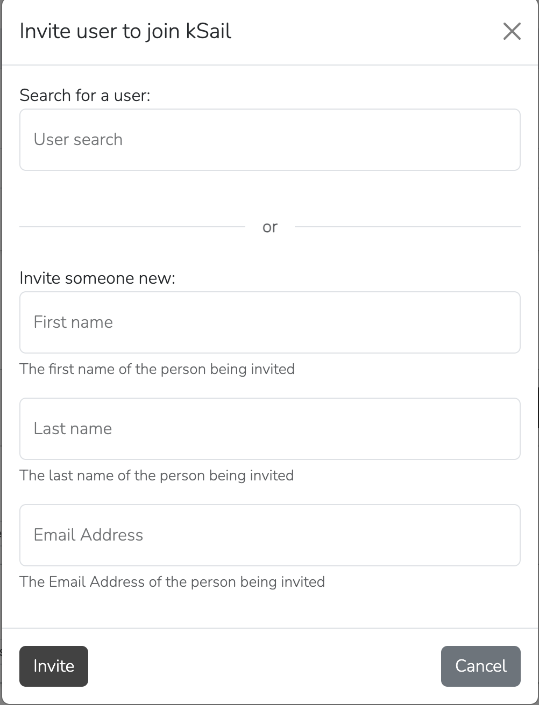The image size is (539, 705).
Task: Click empty header space beside the title
Action: [x=366, y=31]
